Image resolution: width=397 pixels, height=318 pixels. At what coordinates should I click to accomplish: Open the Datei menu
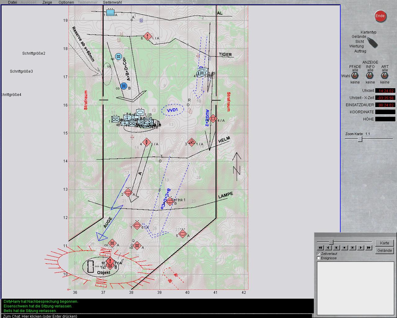12,2
